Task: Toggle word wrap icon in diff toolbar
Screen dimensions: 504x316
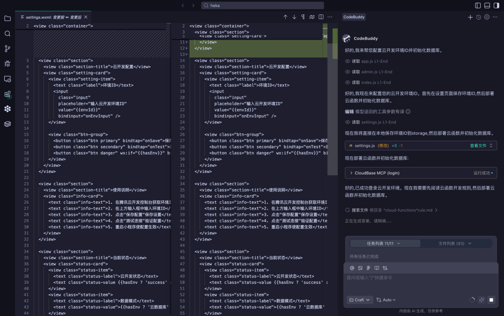Action: coord(312,17)
